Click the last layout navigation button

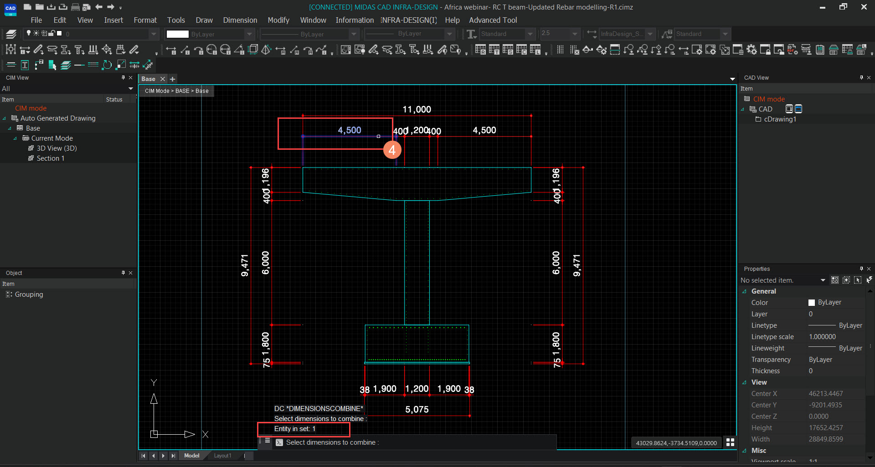173,456
